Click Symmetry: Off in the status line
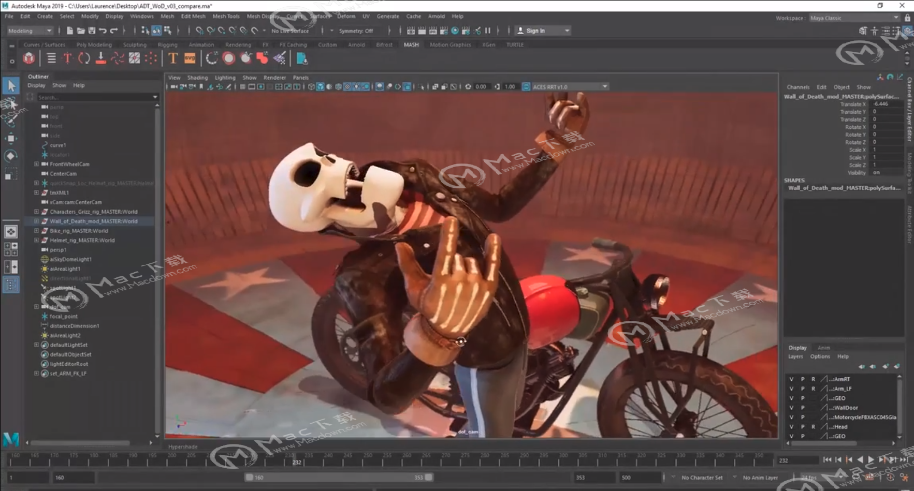The image size is (914, 491). tap(356, 31)
